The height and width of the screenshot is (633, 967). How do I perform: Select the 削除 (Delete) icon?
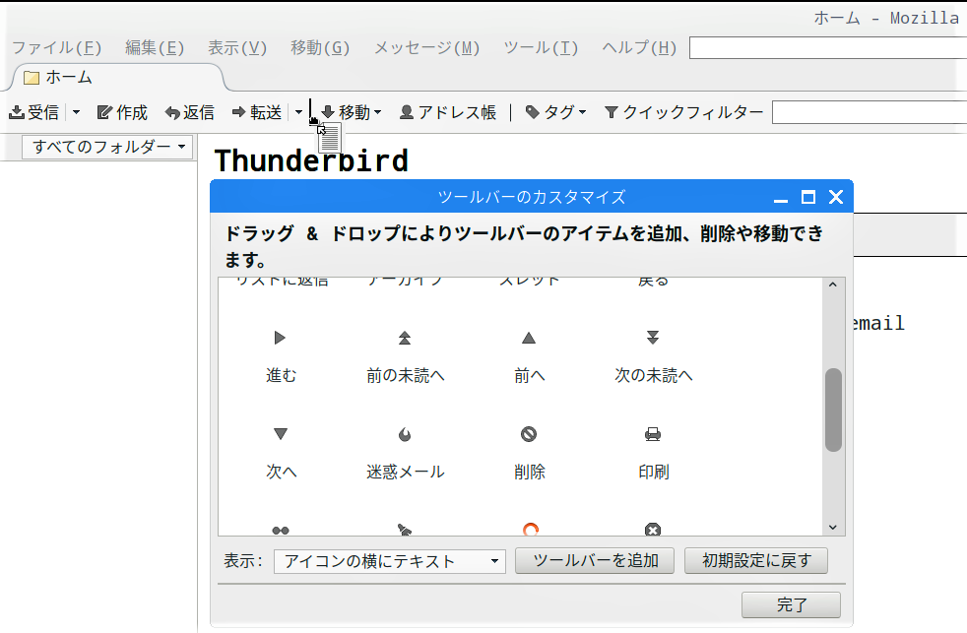(529, 434)
